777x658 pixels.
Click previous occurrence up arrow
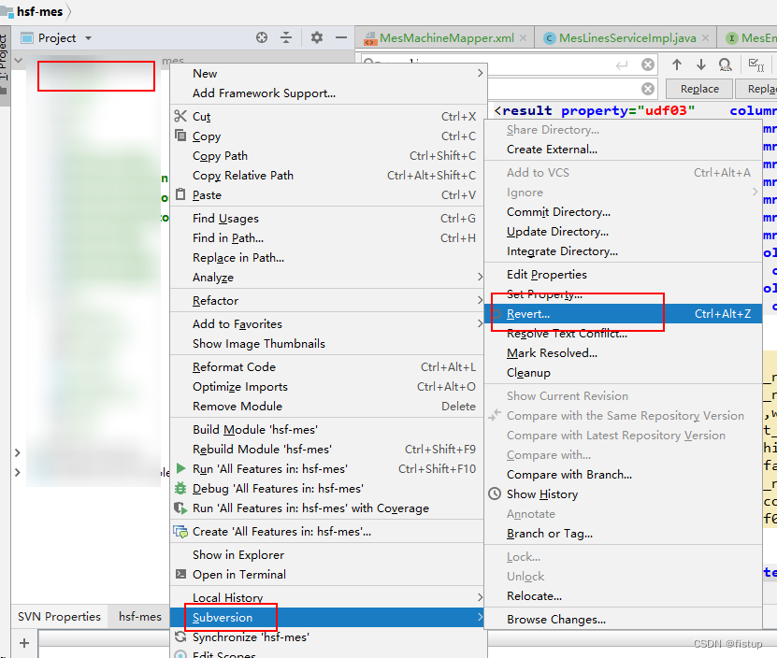(677, 64)
